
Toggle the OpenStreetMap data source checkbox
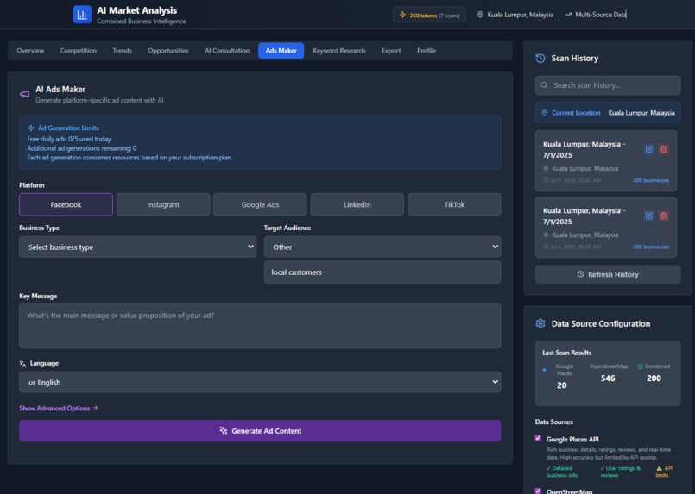538,491
